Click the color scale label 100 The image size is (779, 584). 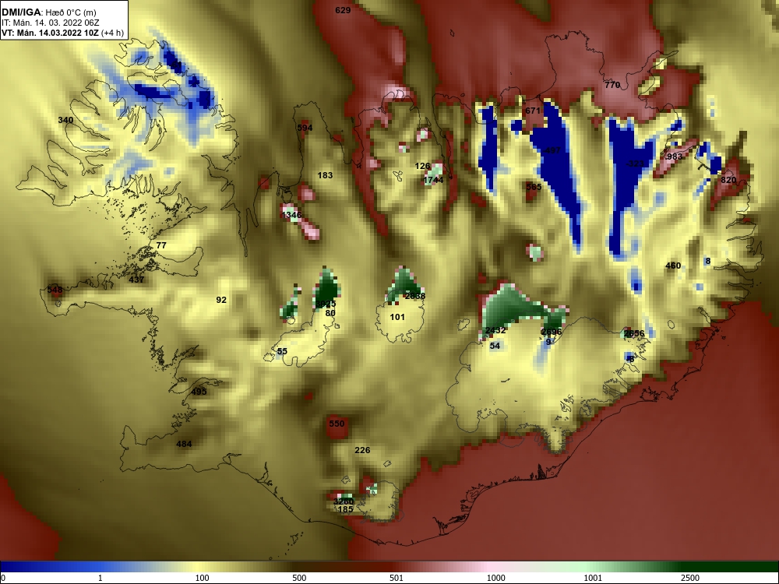pyautogui.click(x=203, y=578)
